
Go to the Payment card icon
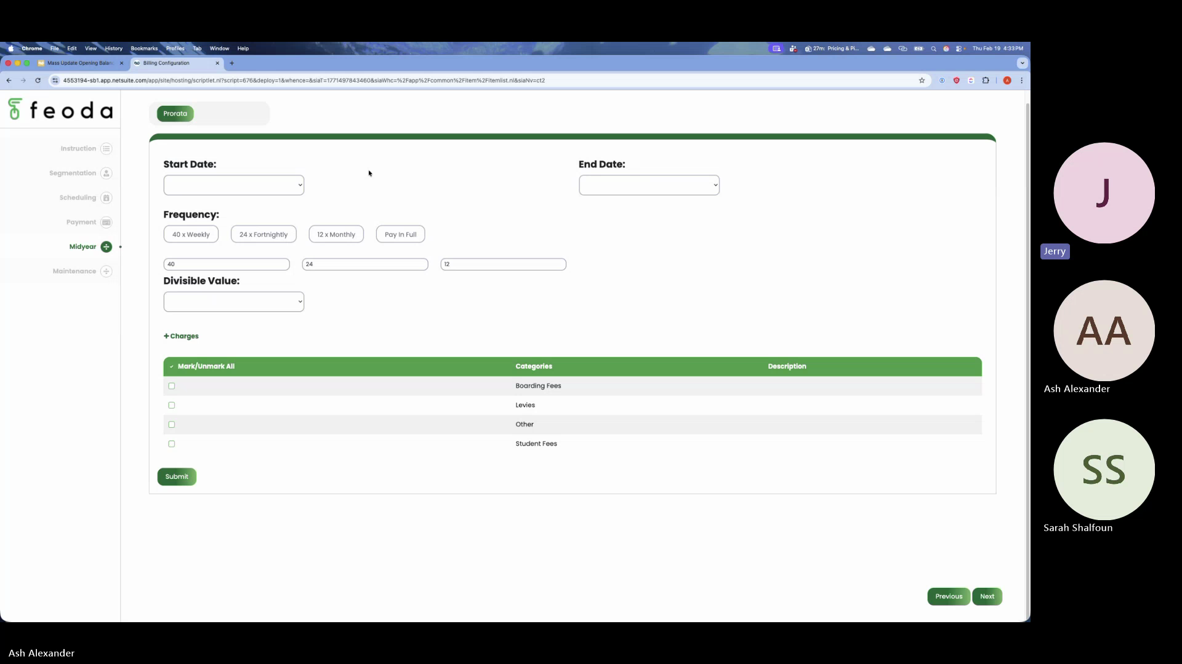[x=107, y=223]
